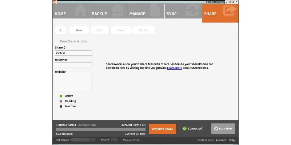Click the house icon on Home tab

[80, 11]
